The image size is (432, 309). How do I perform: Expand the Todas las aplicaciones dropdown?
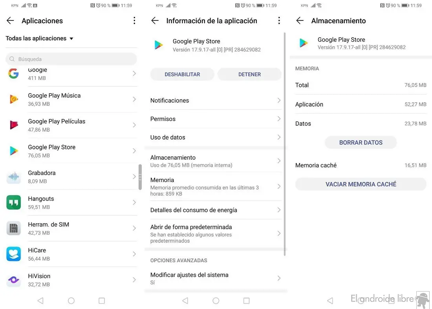click(x=39, y=39)
